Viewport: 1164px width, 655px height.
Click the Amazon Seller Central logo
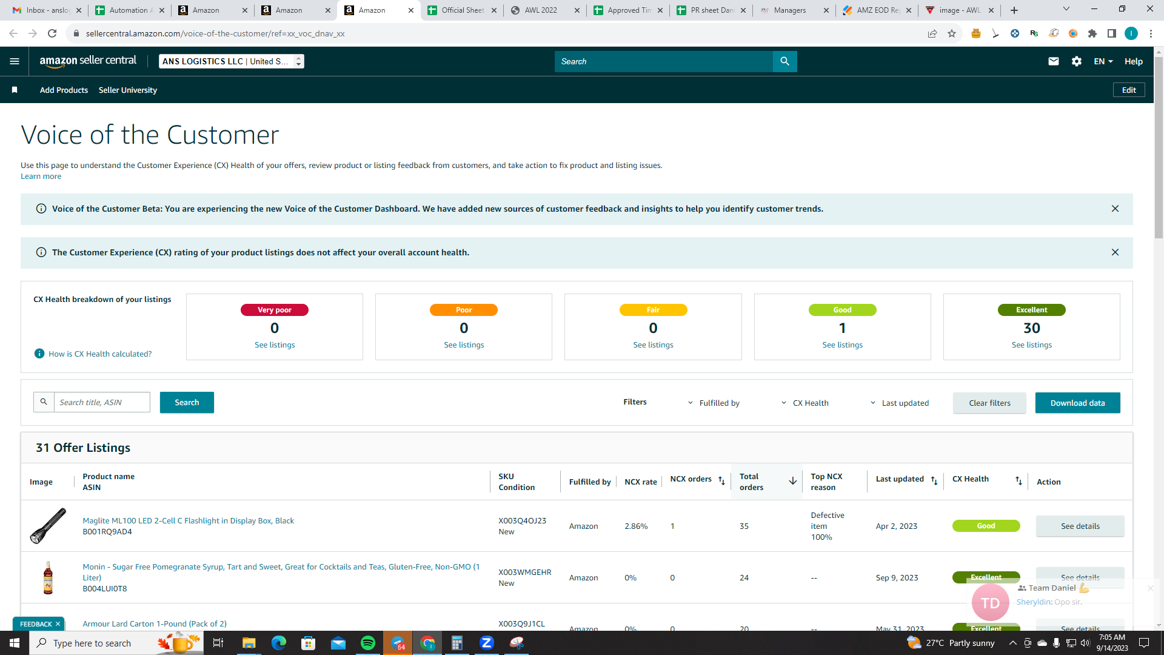click(88, 61)
